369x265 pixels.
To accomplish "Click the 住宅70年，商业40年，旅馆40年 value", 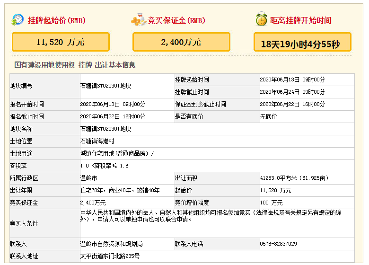I will pyautogui.click(x=120, y=190).
